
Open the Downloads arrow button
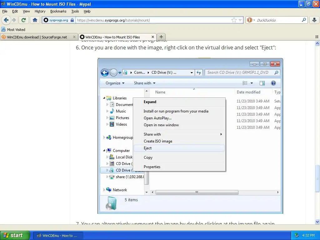click(x=314, y=20)
